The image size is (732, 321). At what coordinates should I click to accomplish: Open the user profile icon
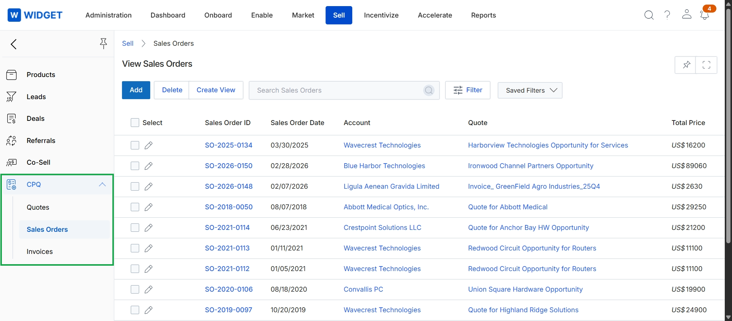(x=687, y=14)
